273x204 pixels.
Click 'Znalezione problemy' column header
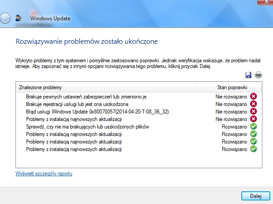[x=106, y=87]
